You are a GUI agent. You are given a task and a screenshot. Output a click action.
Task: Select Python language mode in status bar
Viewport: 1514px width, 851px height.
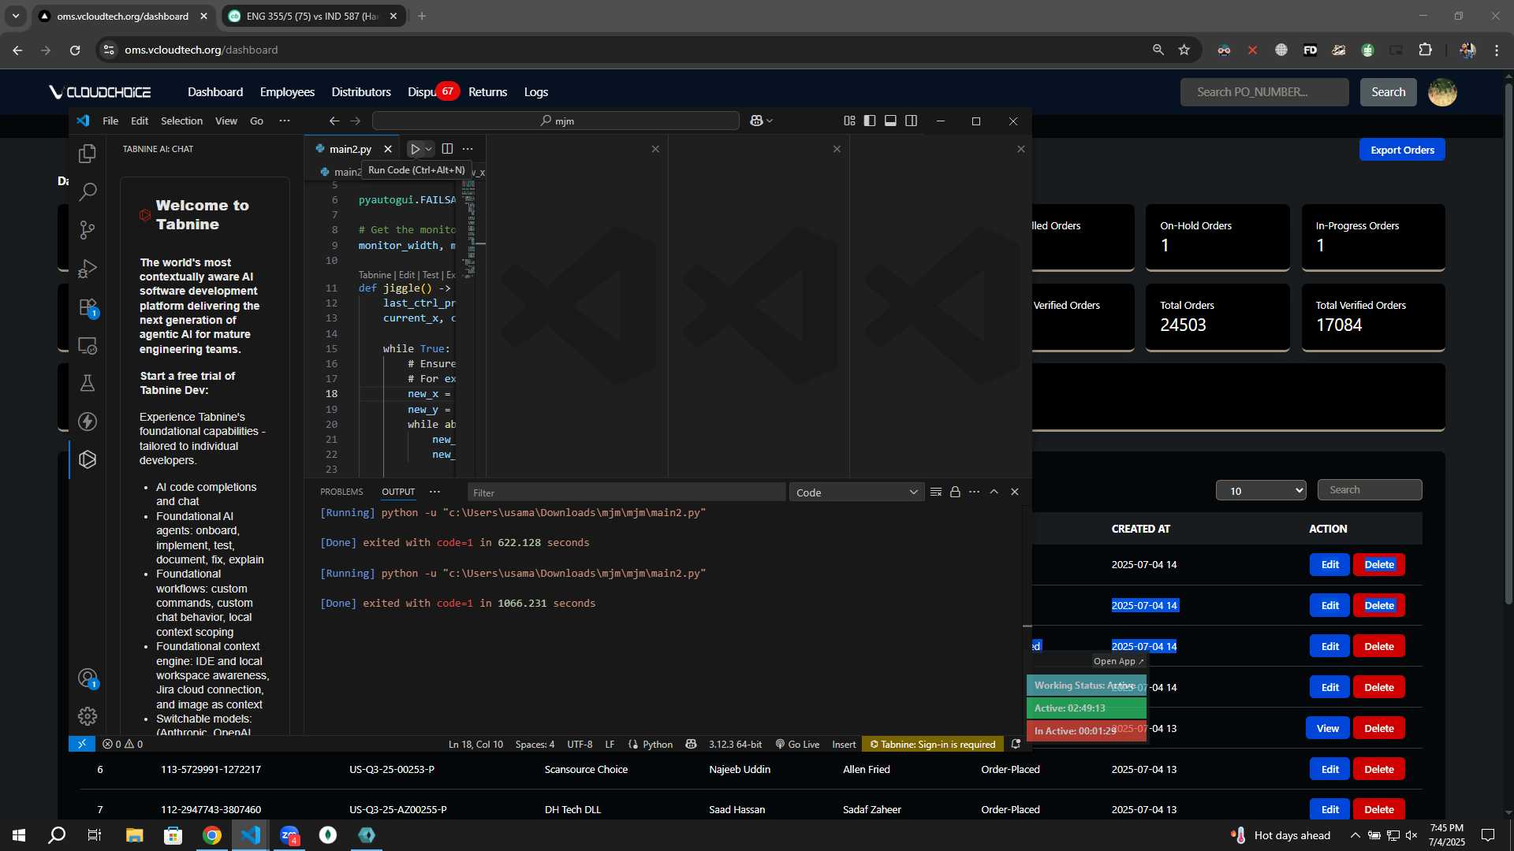coord(658,744)
